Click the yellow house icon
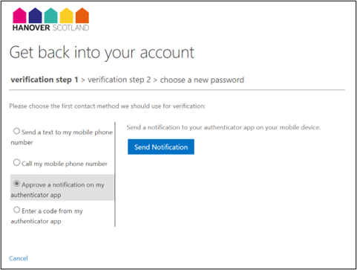 (x=67, y=16)
